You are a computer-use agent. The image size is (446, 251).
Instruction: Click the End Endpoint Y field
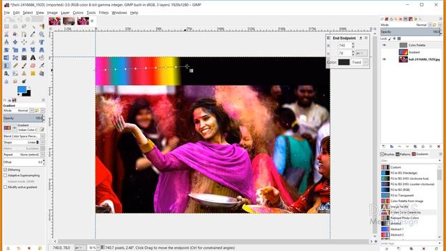[x=345, y=53]
